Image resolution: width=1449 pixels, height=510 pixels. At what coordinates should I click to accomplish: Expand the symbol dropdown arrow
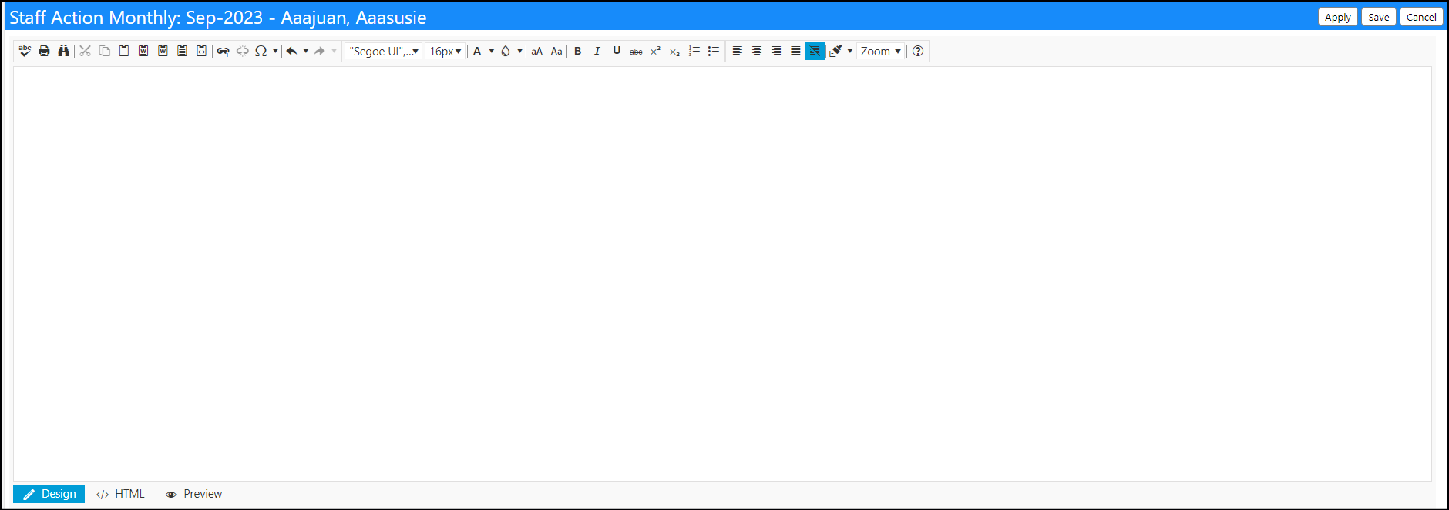pos(275,51)
